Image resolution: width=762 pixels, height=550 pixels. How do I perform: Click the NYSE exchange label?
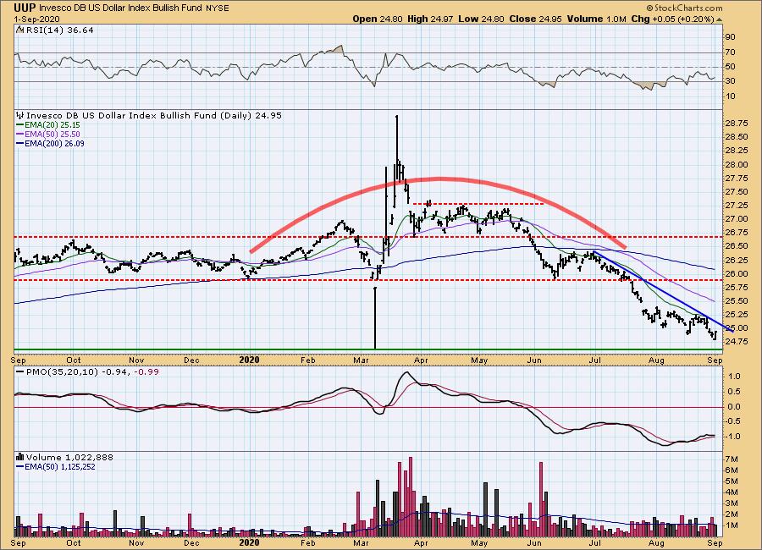point(218,8)
